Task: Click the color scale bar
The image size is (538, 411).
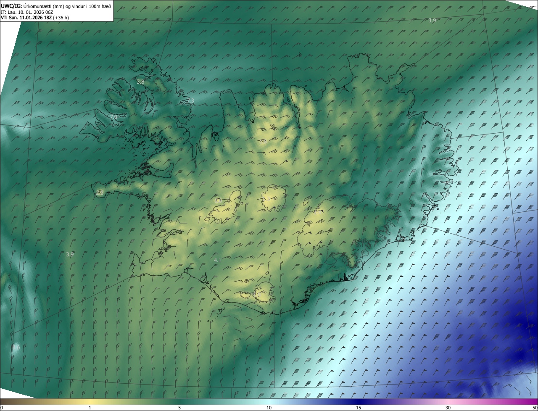Action: click(269, 401)
